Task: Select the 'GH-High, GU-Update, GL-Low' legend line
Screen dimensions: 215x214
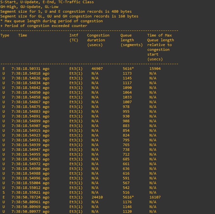Action: [x=29, y=7]
